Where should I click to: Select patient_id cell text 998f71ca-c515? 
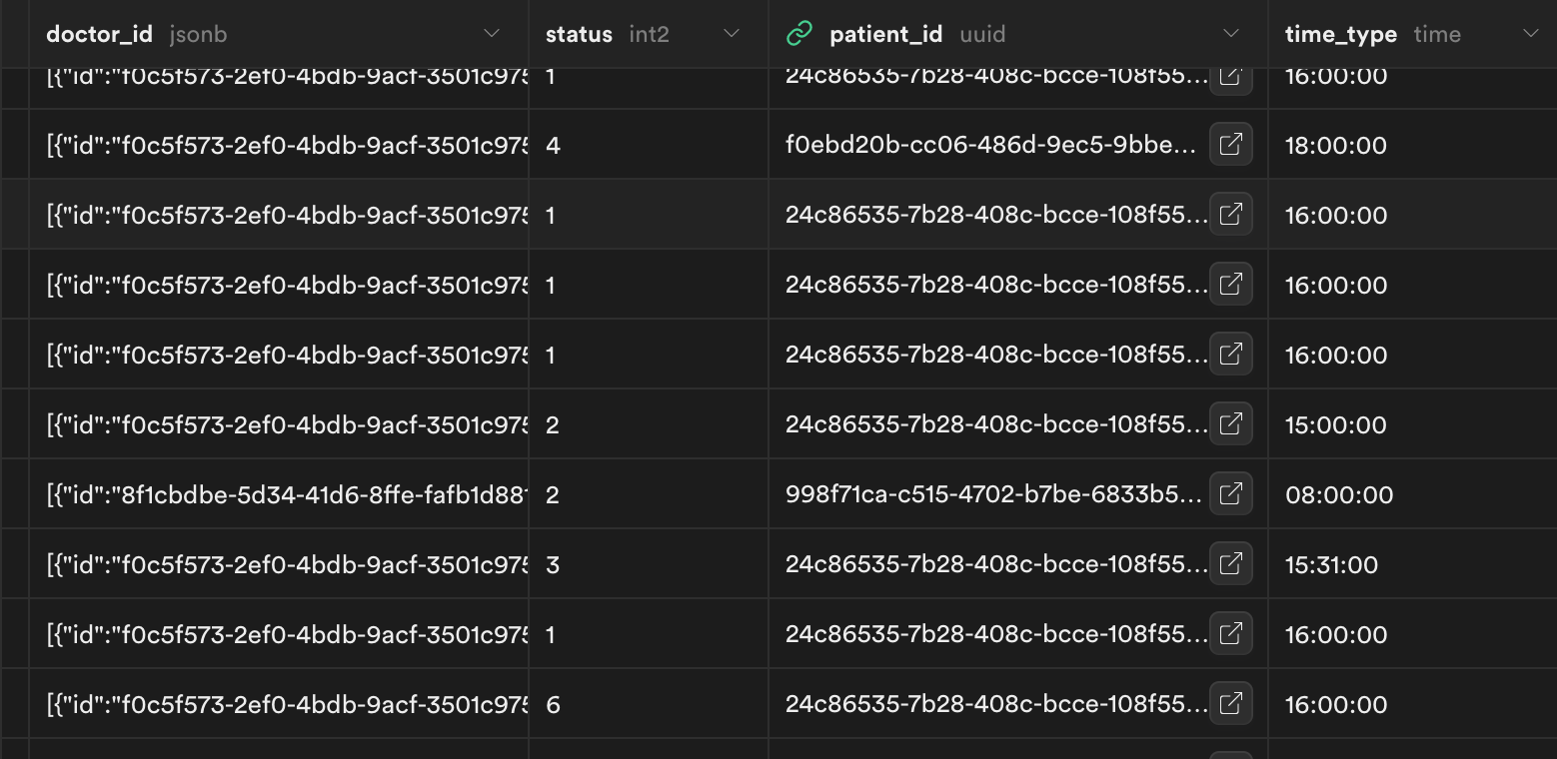tap(993, 494)
